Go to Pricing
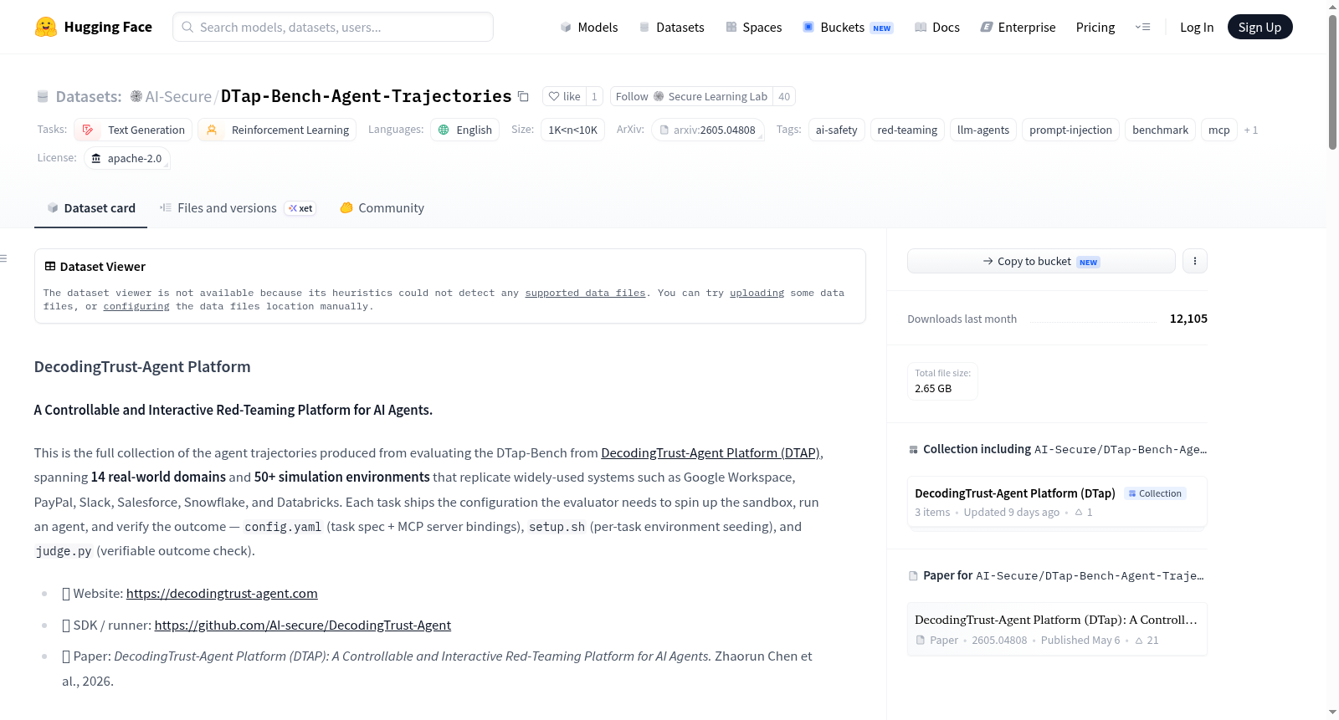 pyautogui.click(x=1095, y=27)
